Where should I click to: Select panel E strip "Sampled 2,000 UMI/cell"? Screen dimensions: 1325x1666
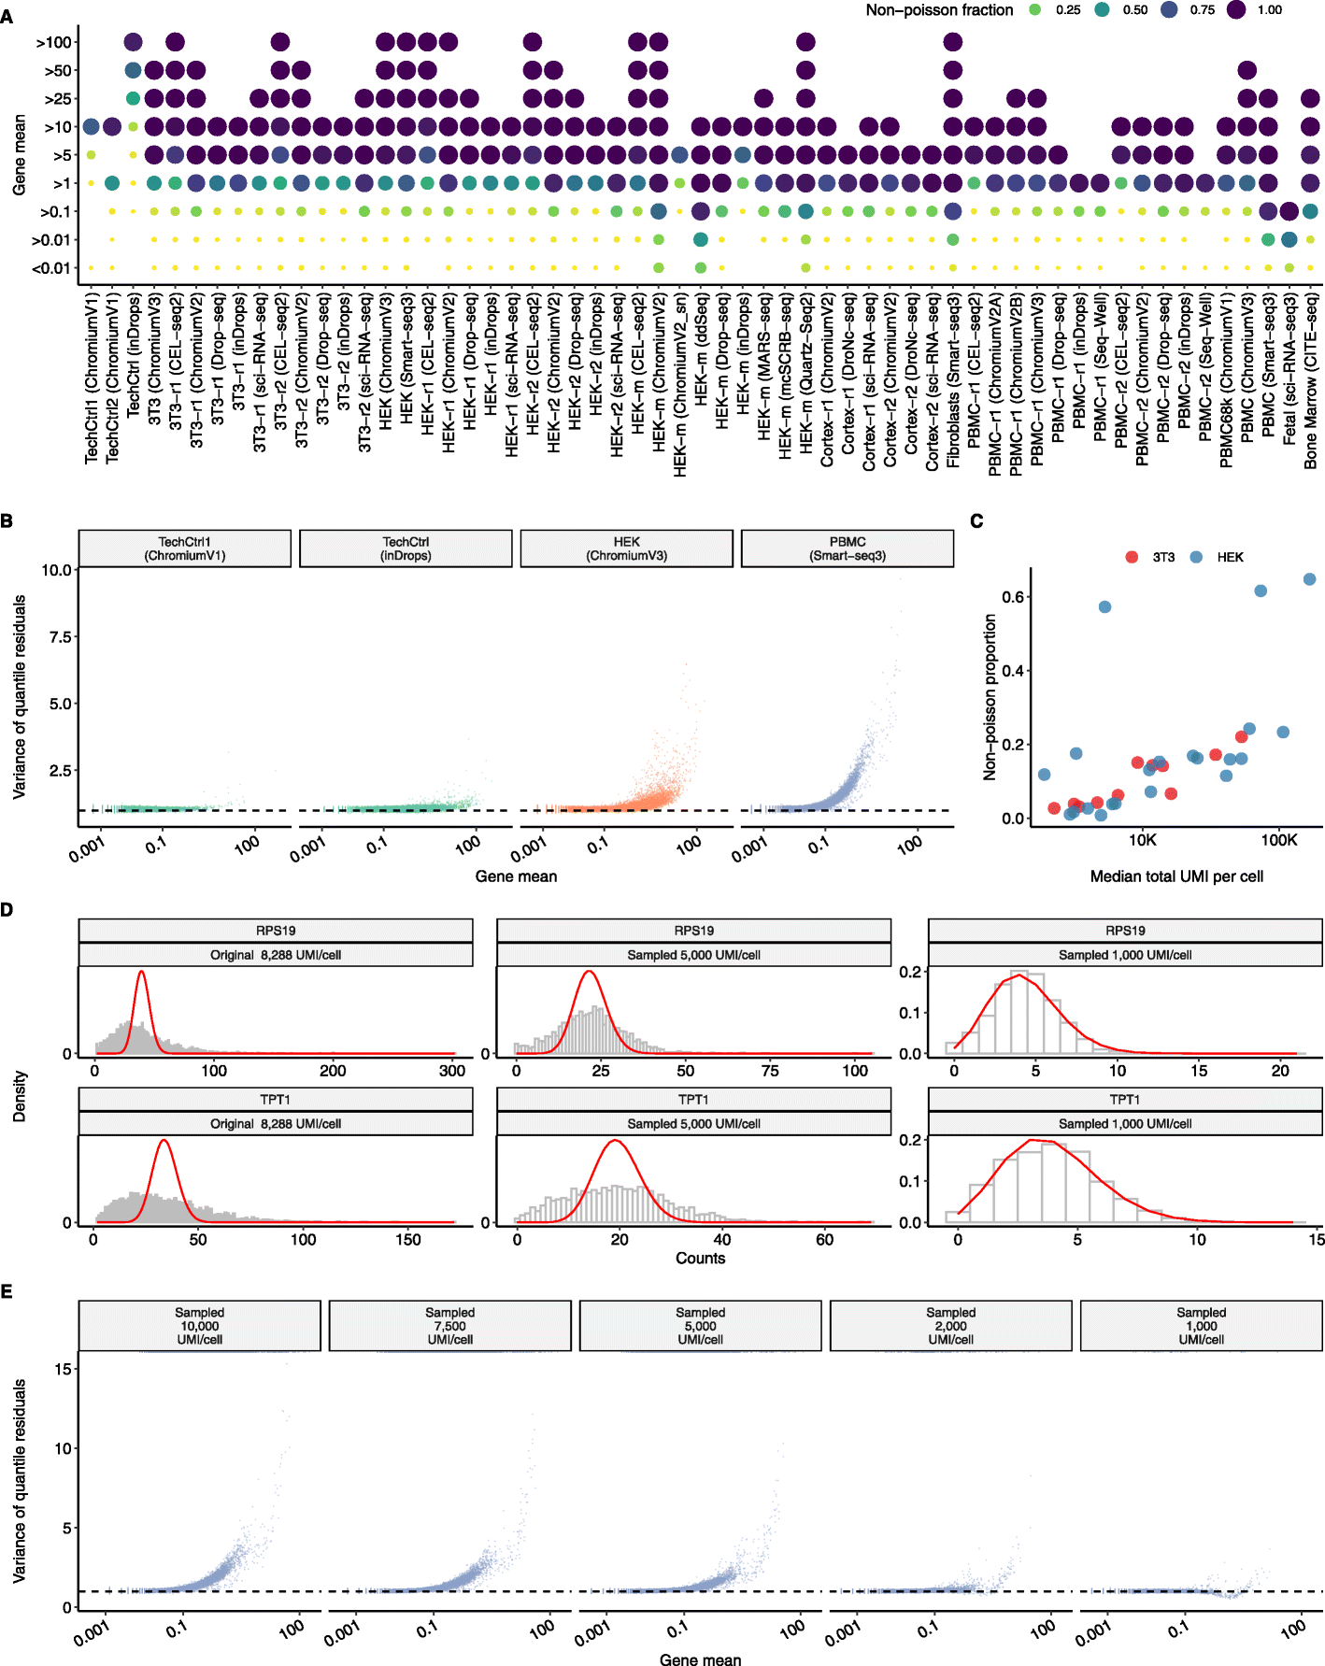951,1326
